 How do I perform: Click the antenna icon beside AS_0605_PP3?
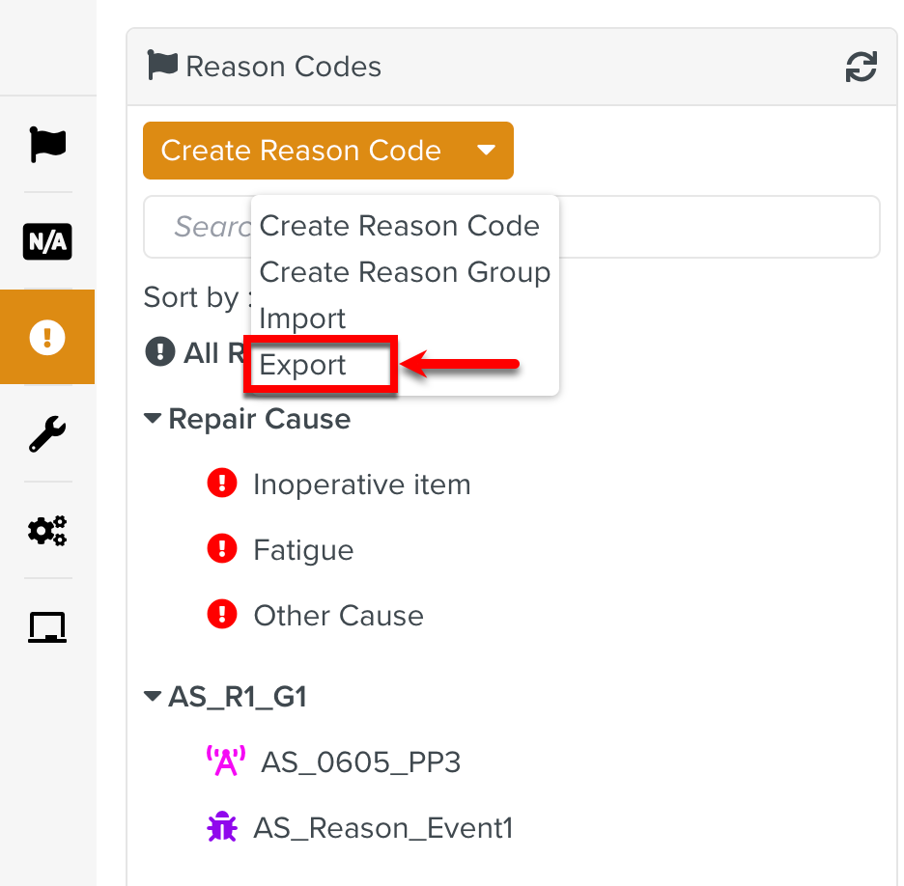pyautogui.click(x=226, y=762)
